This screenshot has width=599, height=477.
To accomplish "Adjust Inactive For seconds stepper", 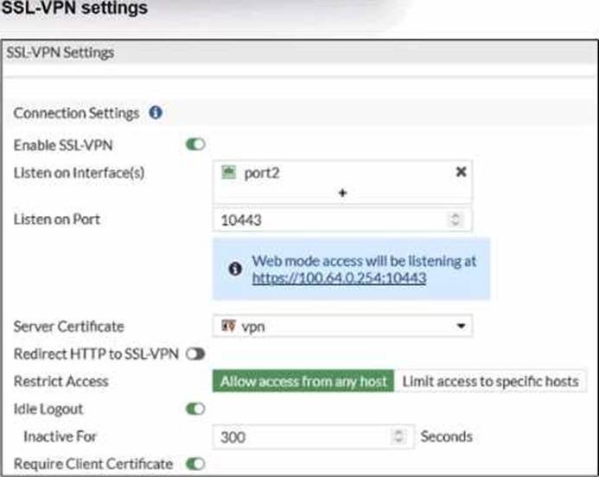I will (398, 436).
